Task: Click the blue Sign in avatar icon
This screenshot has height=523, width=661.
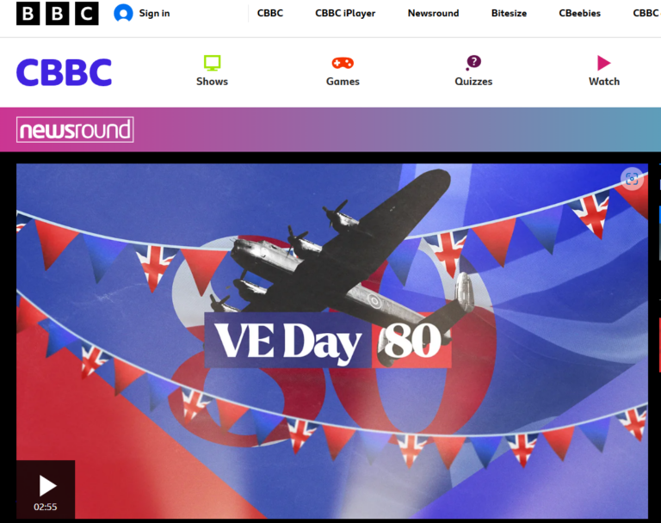Action: pos(123,14)
